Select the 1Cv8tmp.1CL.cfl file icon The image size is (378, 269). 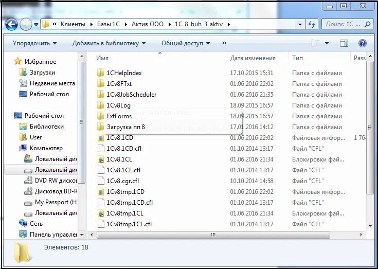tap(101, 224)
